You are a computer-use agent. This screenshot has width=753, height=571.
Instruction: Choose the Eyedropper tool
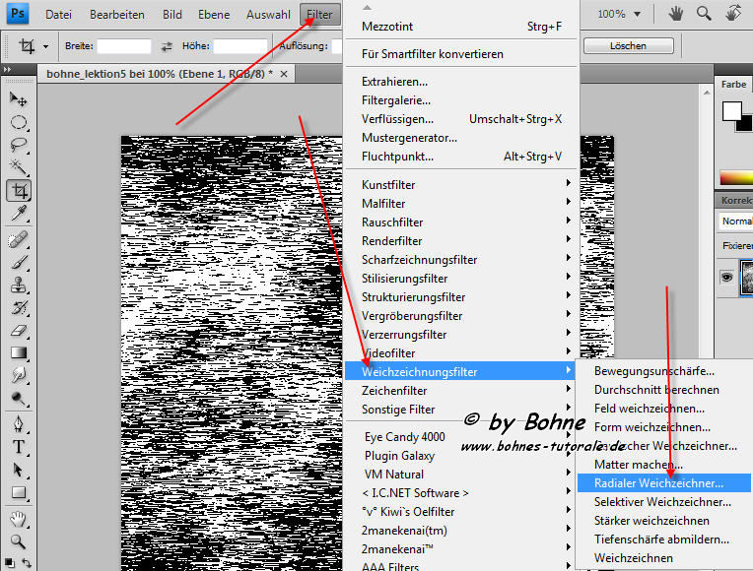(x=18, y=214)
